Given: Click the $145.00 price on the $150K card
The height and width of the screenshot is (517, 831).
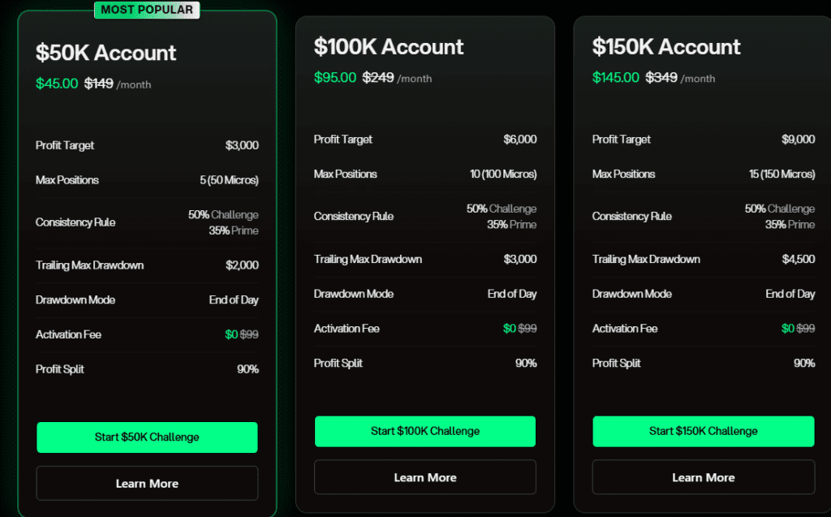Looking at the screenshot, I should [x=615, y=77].
